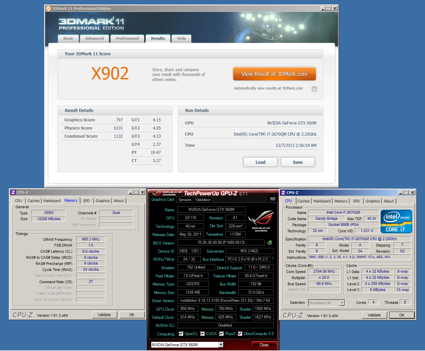
Task: Click the Driver Version field in GPU-Z
Action: 225,300
